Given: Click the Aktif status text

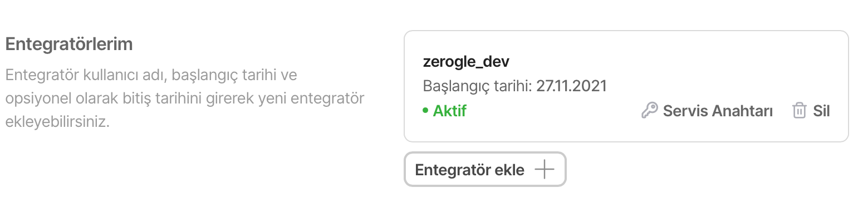Looking at the screenshot, I should pos(449,111).
